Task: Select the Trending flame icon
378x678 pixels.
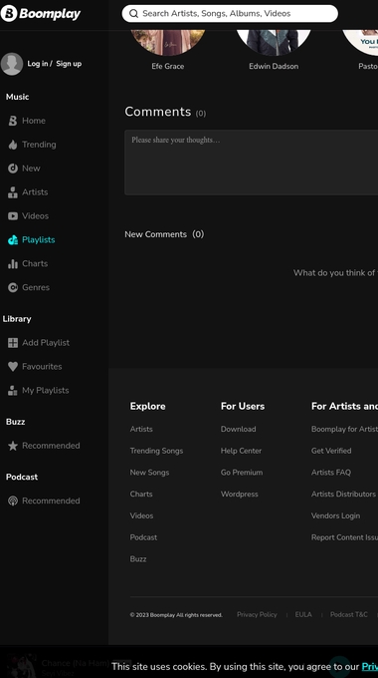Action: coord(13,145)
